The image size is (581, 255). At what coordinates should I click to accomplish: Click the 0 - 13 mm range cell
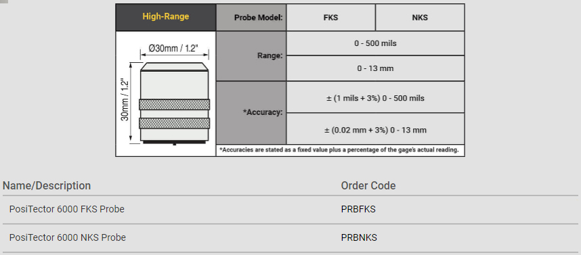(x=375, y=68)
